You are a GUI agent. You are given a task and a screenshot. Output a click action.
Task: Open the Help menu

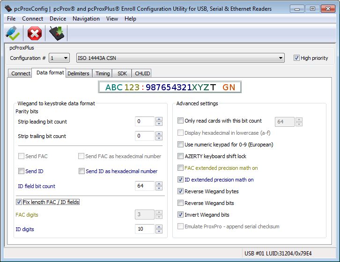(x=130, y=19)
